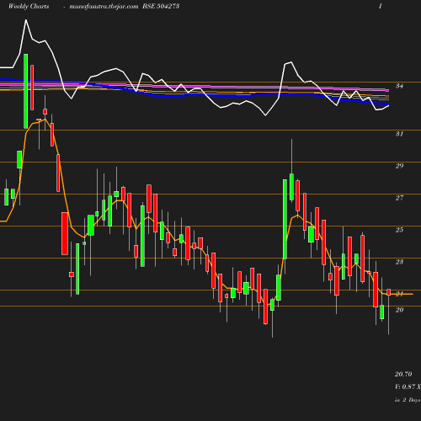Click the price axis label 20
This screenshot has width=421, height=421.
(399, 310)
